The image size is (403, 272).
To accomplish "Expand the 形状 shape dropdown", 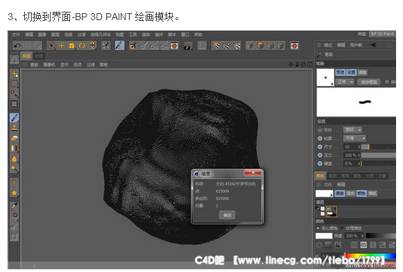I will pyautogui.click(x=353, y=130).
